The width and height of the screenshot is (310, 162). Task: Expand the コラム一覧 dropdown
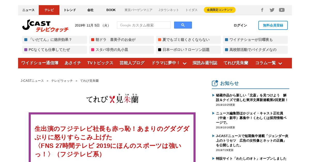click(x=269, y=63)
